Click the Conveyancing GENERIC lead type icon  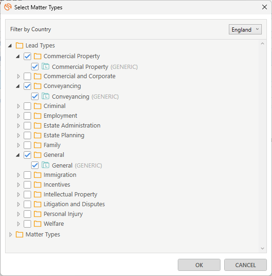coord(45,96)
